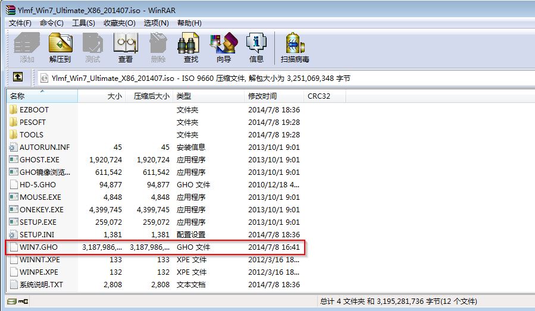Sort by CRC32 column header
Screen dimensions: 535x311
tap(324, 96)
